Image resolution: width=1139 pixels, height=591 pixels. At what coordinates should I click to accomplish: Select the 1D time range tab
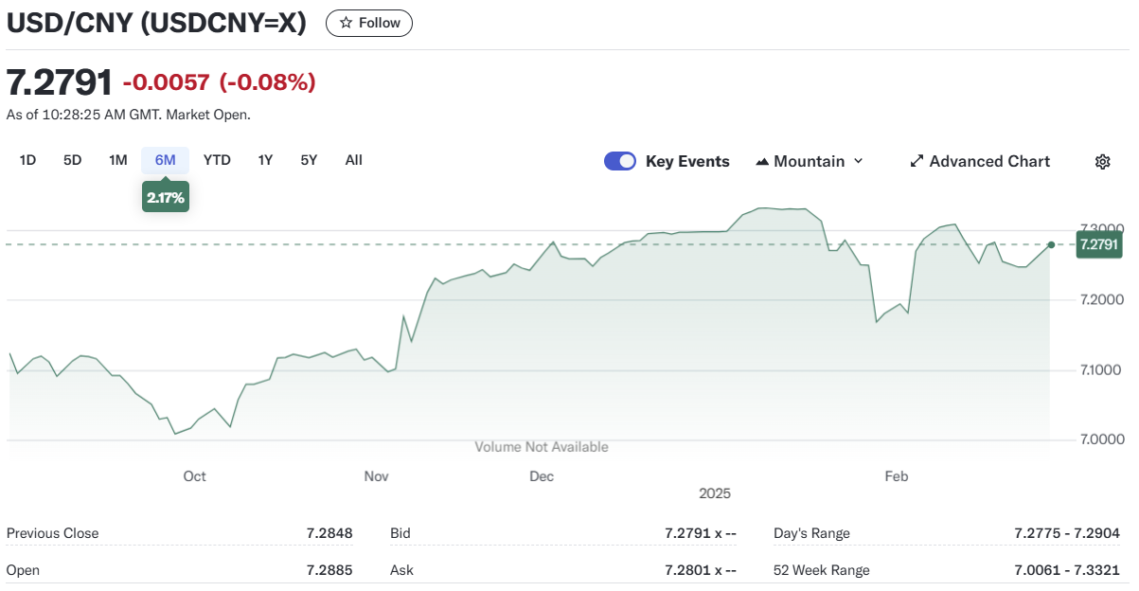[x=27, y=160]
